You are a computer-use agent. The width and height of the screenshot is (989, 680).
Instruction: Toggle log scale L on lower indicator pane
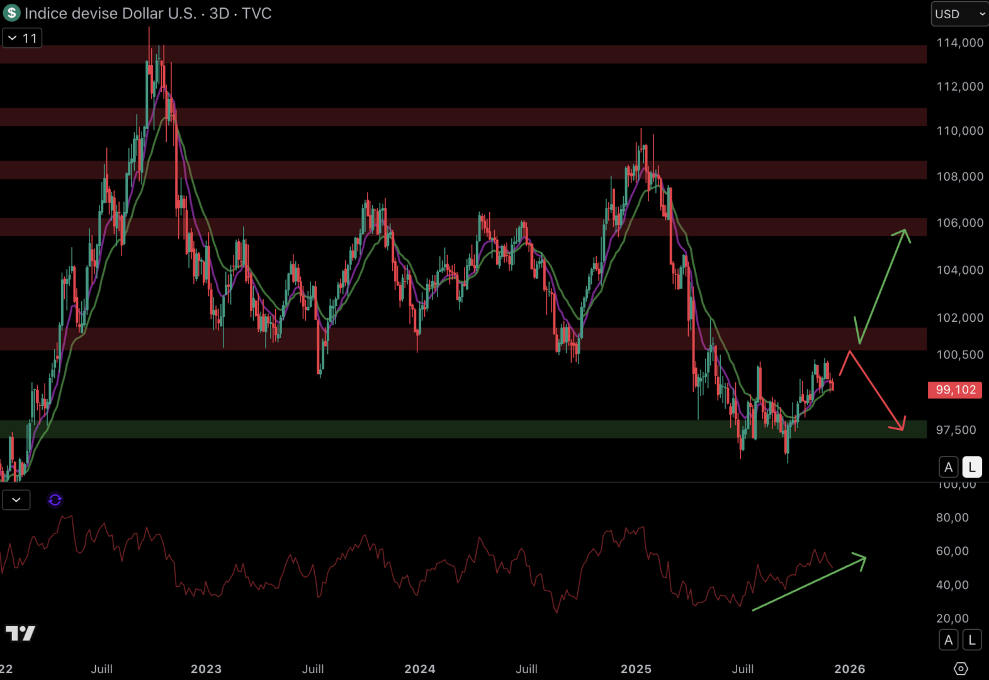(971, 640)
